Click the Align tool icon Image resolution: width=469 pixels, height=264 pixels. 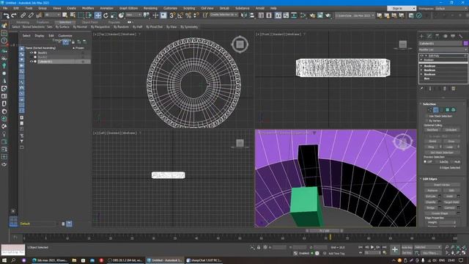(252, 15)
